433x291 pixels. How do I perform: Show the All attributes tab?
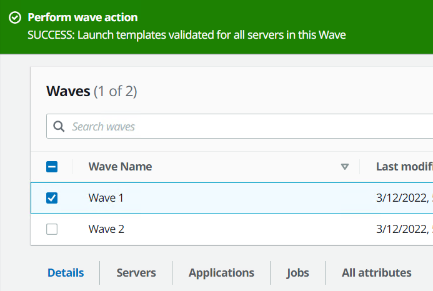point(377,273)
